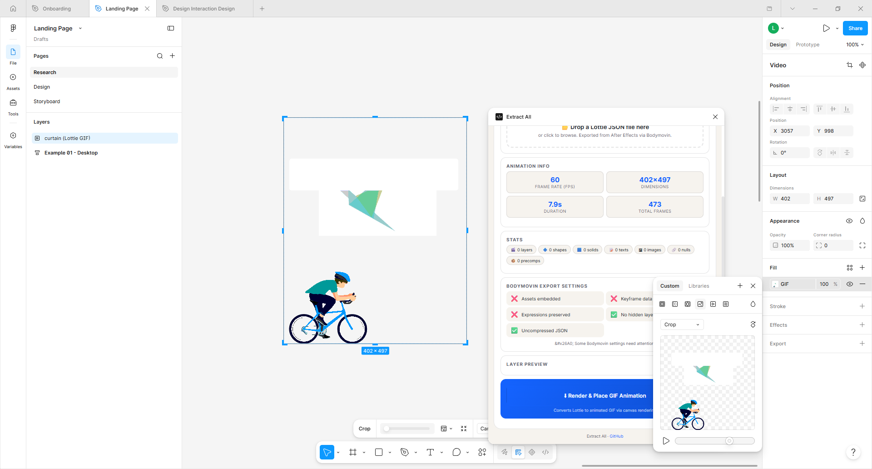872x469 pixels.
Task: Click the blue Share button
Action: (855, 28)
